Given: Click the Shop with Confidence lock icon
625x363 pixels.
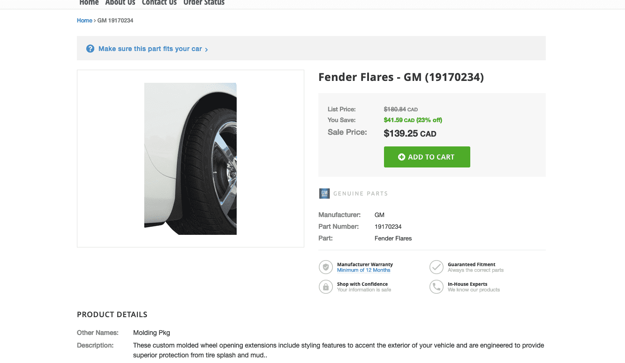Looking at the screenshot, I should [326, 287].
